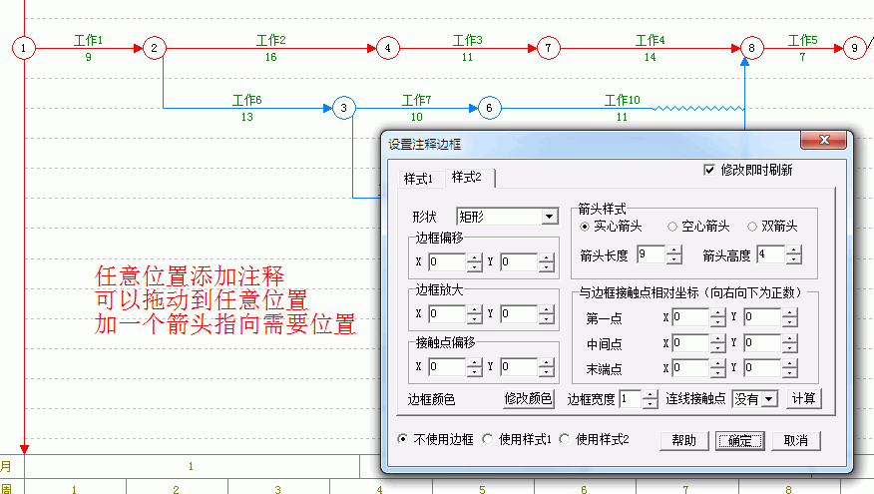Image resolution: width=874 pixels, height=494 pixels.
Task: Click the 箭头长度 value field
Action: pos(651,254)
